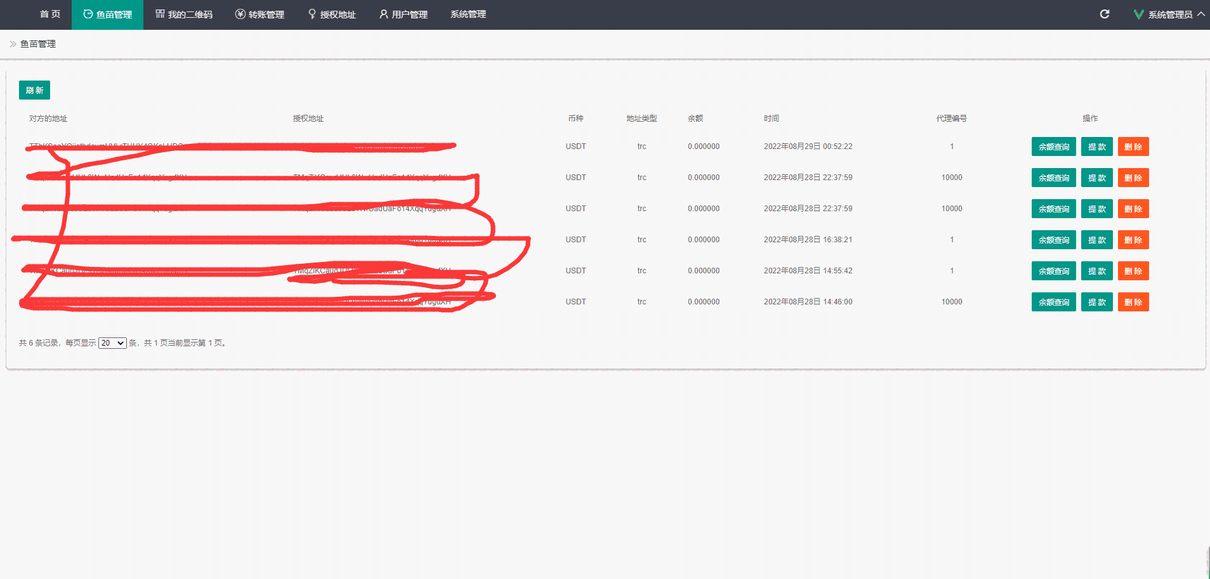Viewport: 1210px width, 579px height.
Task: Click agent number 10000 in 14:46:00 row
Action: coord(952,302)
